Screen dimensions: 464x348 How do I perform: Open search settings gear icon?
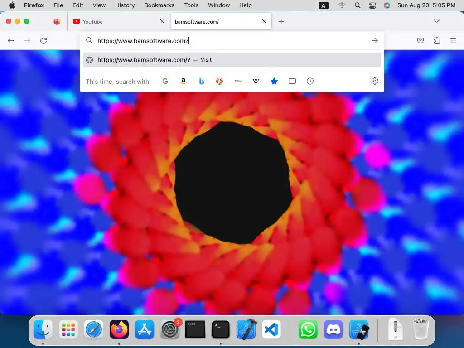click(x=375, y=81)
